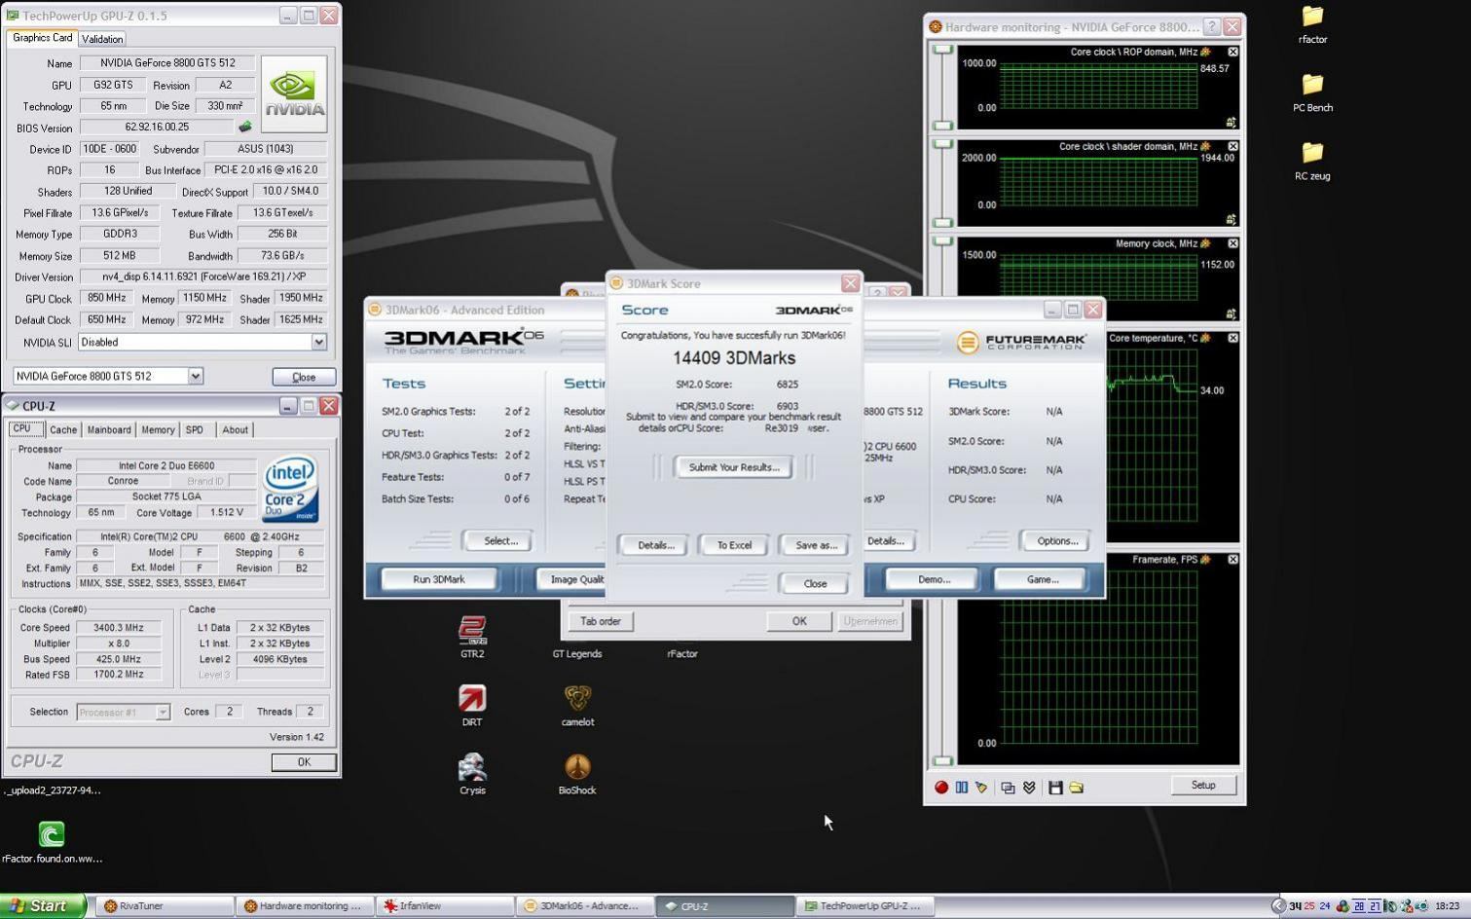The width and height of the screenshot is (1471, 919).
Task: Click the Start button on taskbar
Action: pos(43,905)
